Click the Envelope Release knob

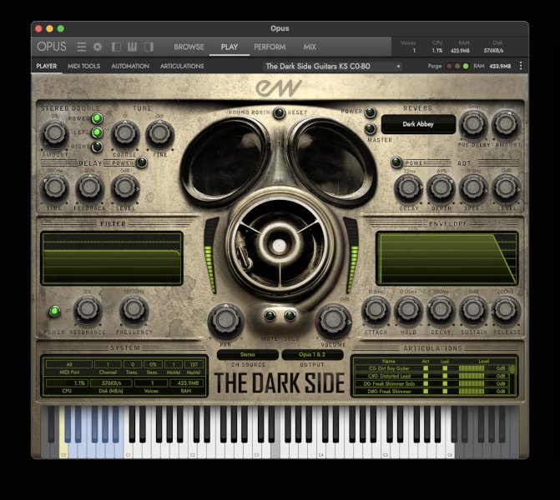click(506, 310)
